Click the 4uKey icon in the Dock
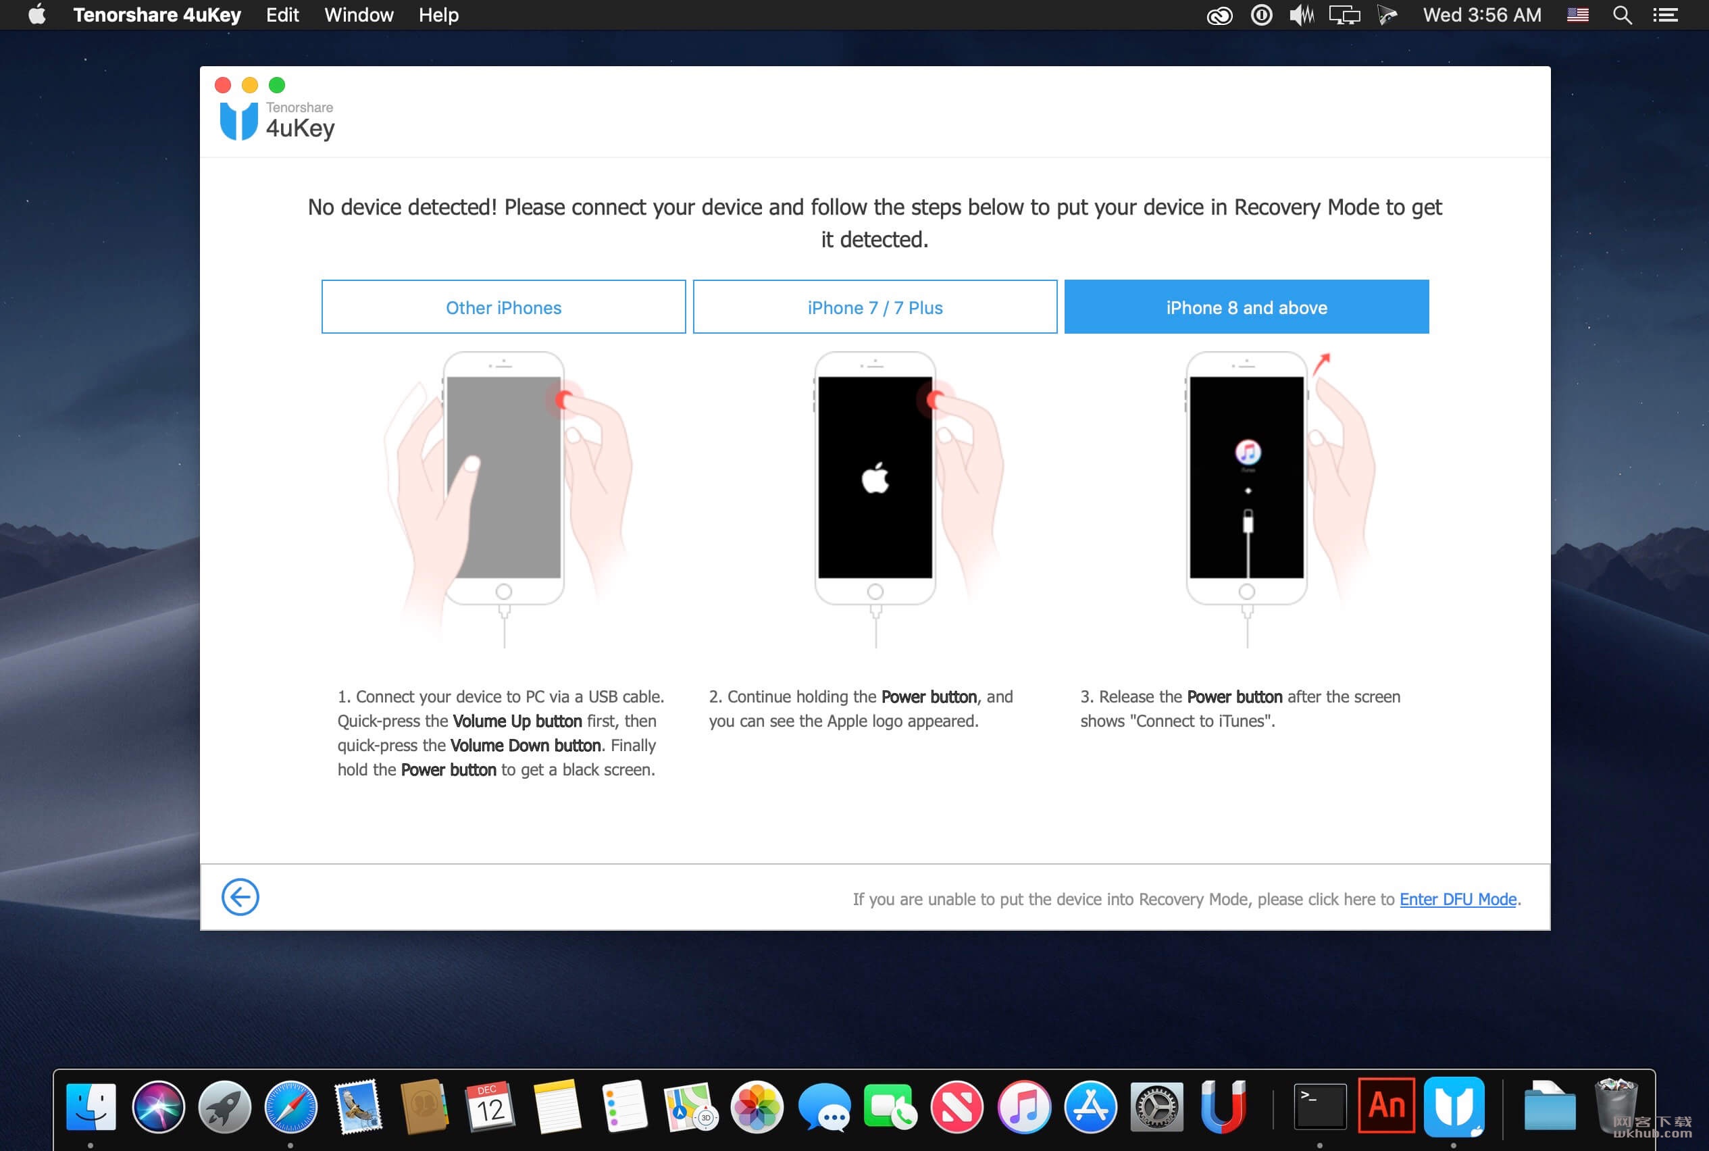The image size is (1709, 1151). pyautogui.click(x=1453, y=1106)
